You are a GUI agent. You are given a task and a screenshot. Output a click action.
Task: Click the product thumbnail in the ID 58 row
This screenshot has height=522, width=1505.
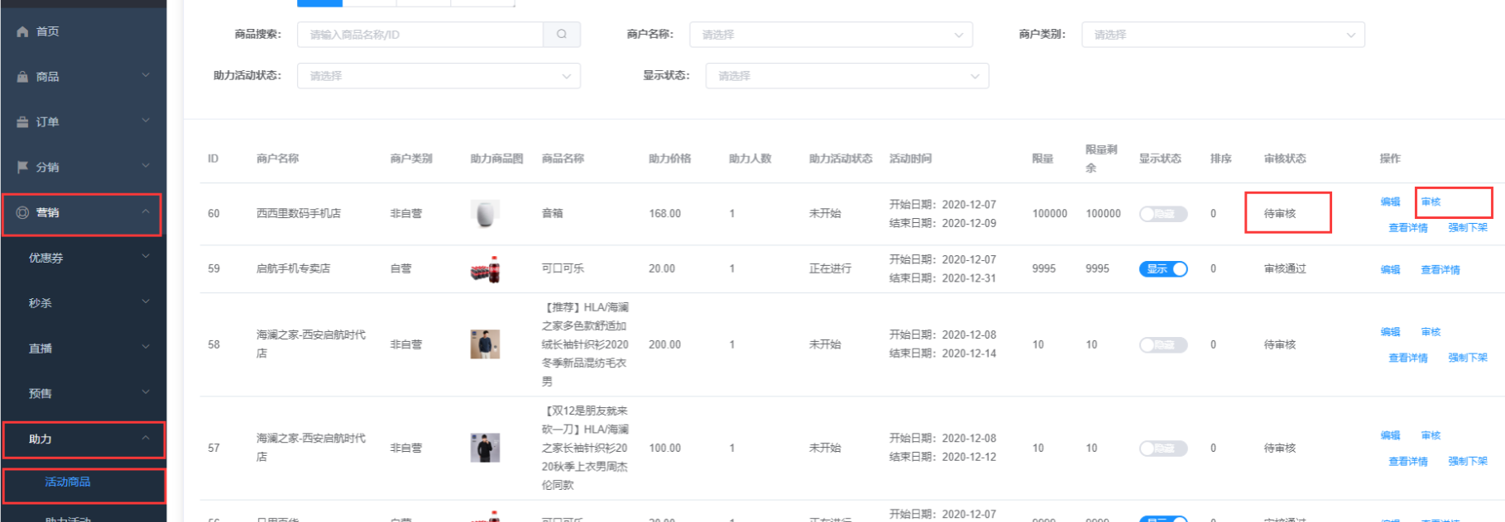pos(485,344)
